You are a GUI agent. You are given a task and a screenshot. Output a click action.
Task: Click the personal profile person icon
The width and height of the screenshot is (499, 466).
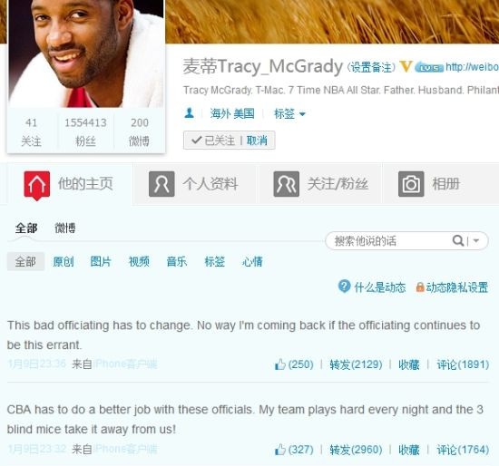[x=161, y=184]
